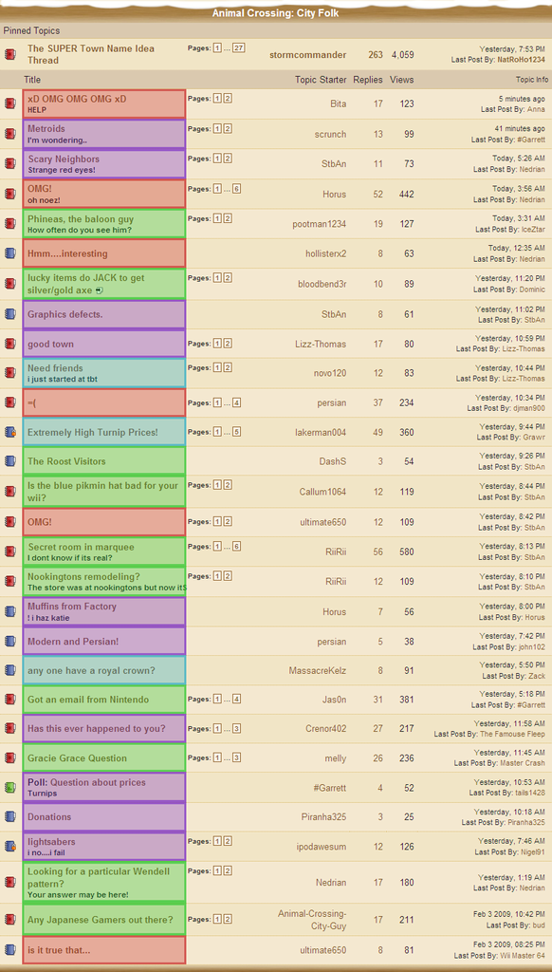Open last poster Wii Master 64's profile
Image resolution: width=552 pixels, height=972 pixels.
[x=523, y=955]
